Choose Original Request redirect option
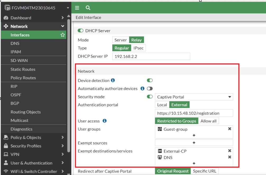 (173, 171)
